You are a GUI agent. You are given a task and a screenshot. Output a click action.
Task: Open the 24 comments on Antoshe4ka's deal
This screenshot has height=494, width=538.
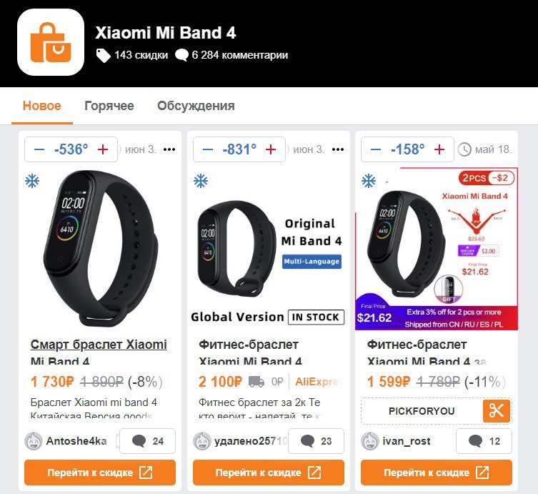pos(147,441)
